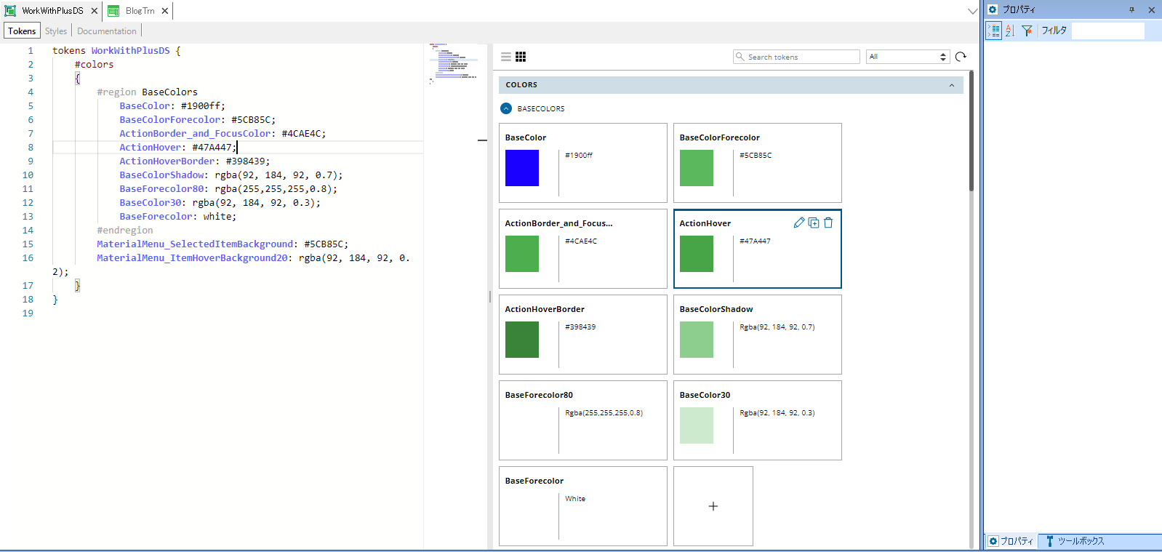Click BaseForecolor80 in code line 11
This screenshot has height=552, width=1162.
click(161, 188)
